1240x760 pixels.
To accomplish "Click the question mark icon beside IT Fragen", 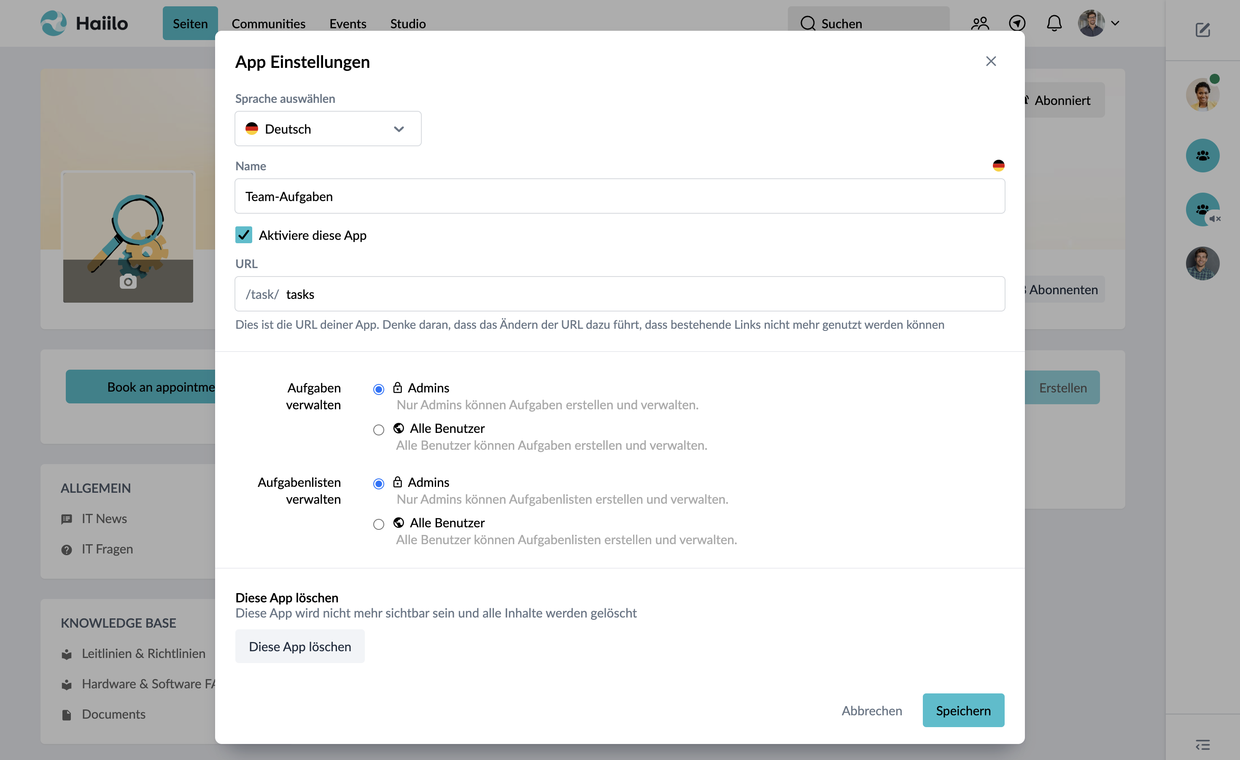I will pyautogui.click(x=67, y=549).
